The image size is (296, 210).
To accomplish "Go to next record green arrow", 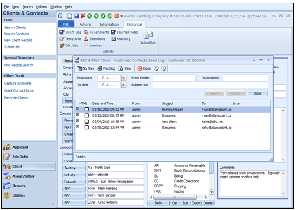I will pyautogui.click(x=103, y=16).
